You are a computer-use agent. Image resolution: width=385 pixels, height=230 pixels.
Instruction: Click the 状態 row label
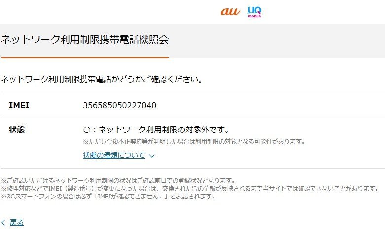coord(17,129)
